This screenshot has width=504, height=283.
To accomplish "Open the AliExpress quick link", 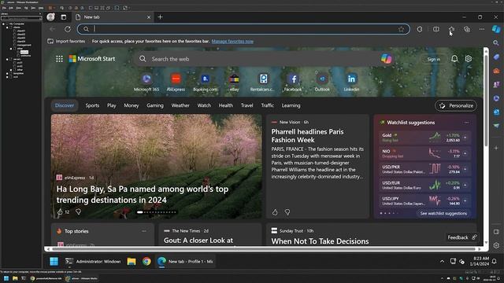I will click(176, 83).
